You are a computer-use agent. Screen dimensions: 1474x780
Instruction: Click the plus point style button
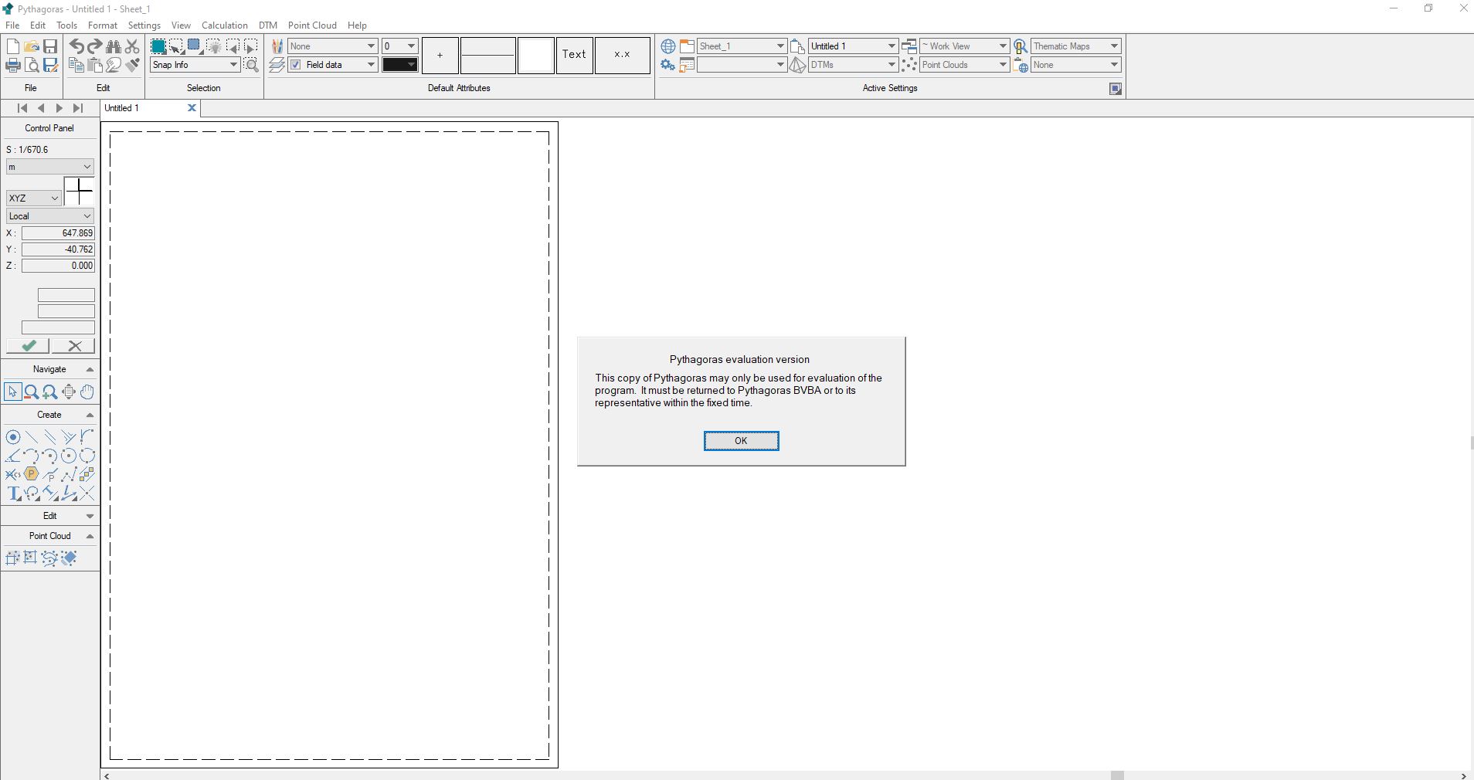point(440,55)
